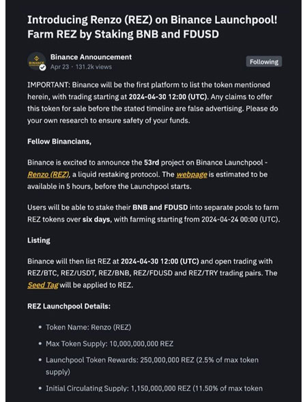Viewport: 307px width, 402px height.
Task: Click the 131.2k views count
Action: (93, 67)
